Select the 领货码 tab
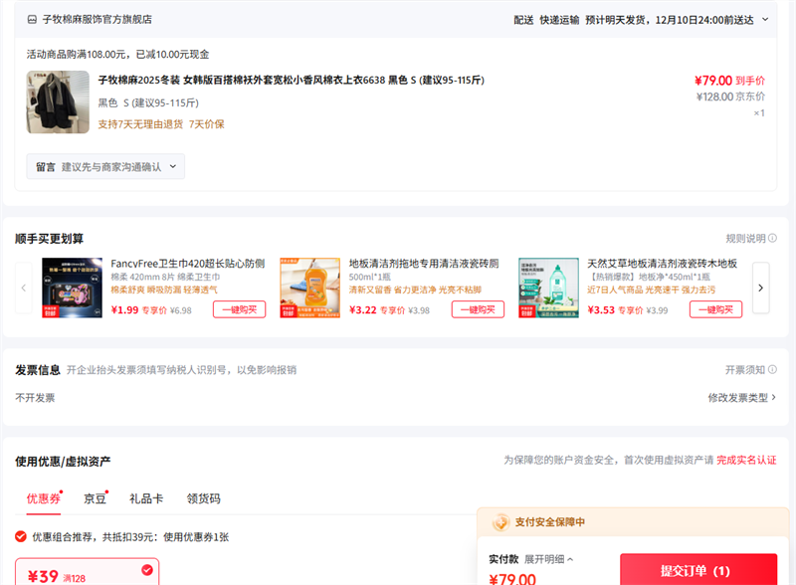Image resolution: width=796 pixels, height=585 pixels. click(203, 498)
